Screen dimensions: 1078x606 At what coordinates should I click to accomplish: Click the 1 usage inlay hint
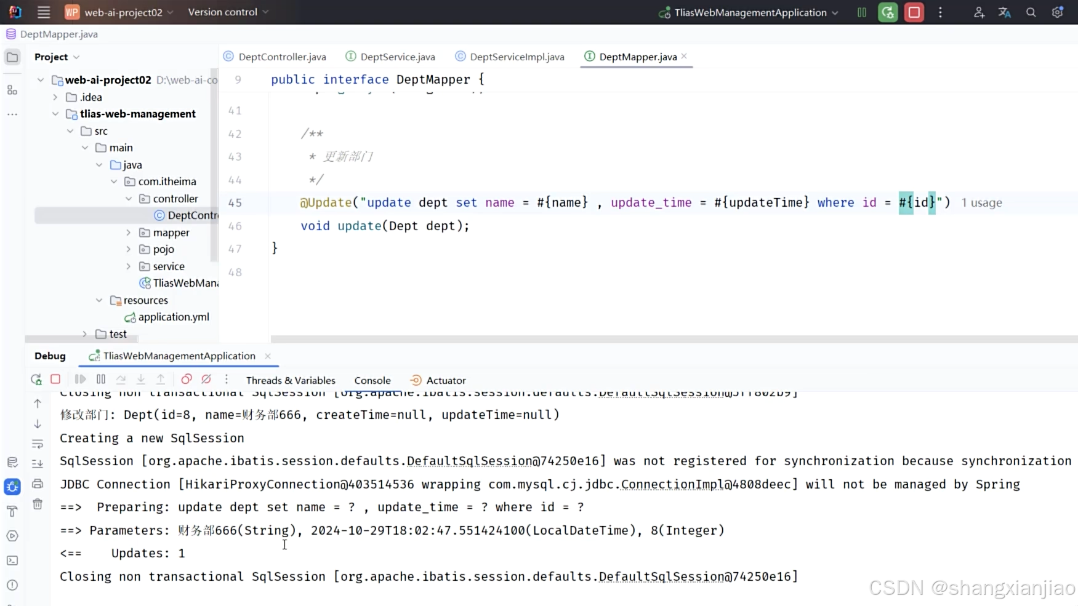pyautogui.click(x=982, y=203)
